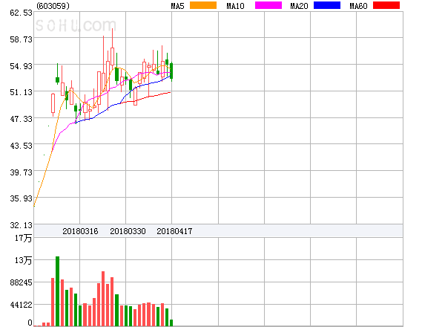Click the 44122 volume axis label
Screen dimensions: 445x327
21,305
